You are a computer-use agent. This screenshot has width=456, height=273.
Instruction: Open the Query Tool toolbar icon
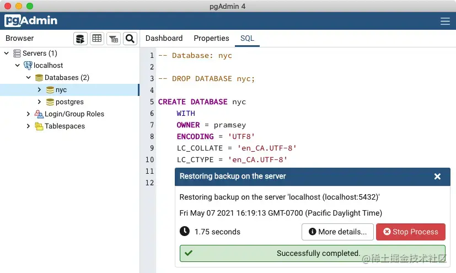pos(81,39)
